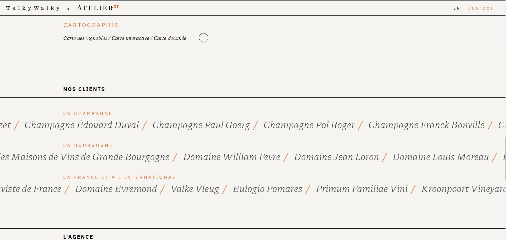Screen dimensions: 506x240
Task: Switch language to EN
Action: (x=457, y=8)
